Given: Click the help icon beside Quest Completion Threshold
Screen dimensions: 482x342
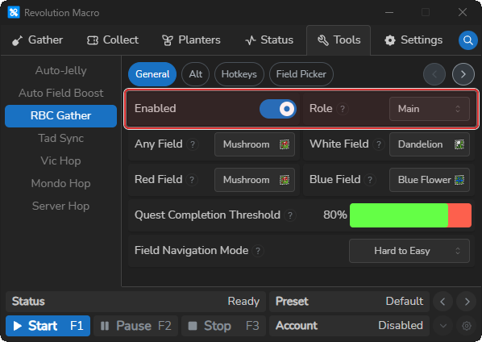Looking at the screenshot, I should 290,215.
